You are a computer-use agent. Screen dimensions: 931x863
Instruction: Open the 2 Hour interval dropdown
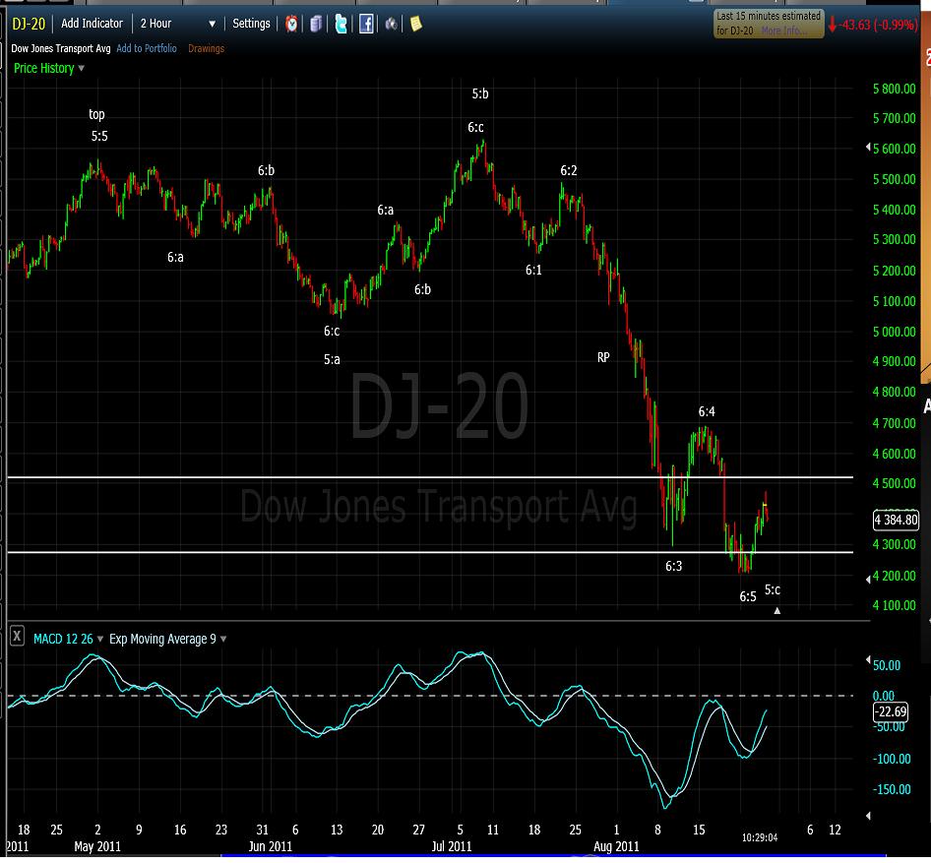coord(178,24)
